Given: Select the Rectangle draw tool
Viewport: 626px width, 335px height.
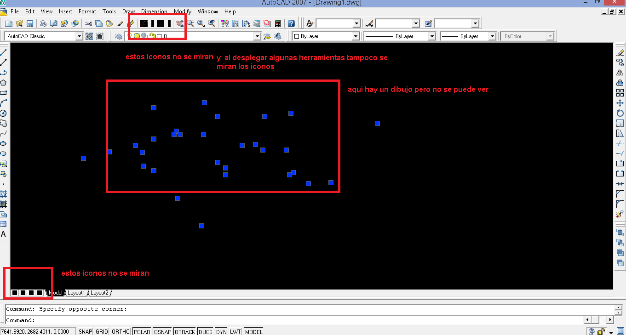Looking at the screenshot, I should tap(3, 93).
